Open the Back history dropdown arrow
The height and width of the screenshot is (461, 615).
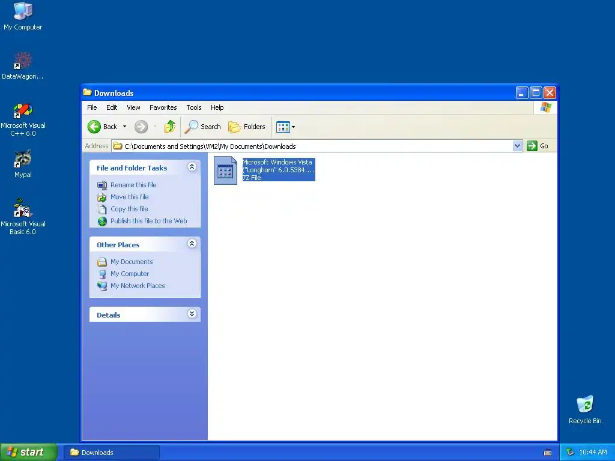125,127
